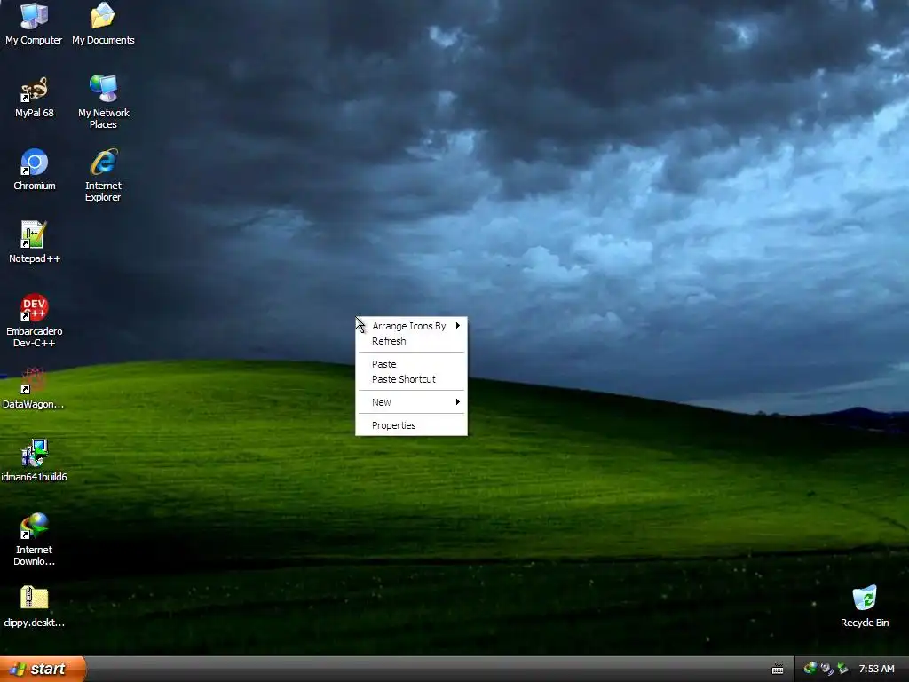Choose Refresh from the context menu
This screenshot has width=909, height=682.
pos(411,341)
